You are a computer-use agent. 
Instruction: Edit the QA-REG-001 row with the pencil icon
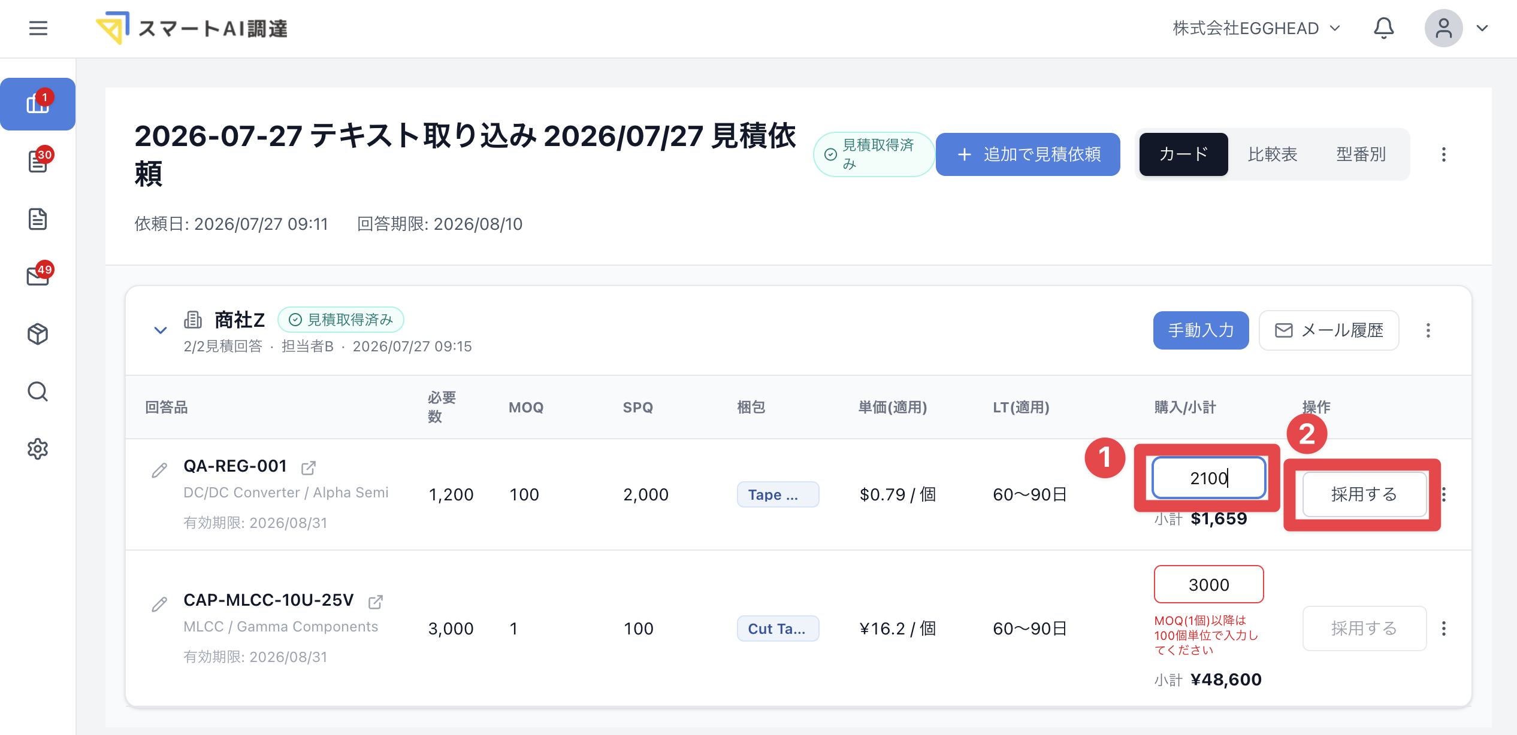tap(159, 470)
